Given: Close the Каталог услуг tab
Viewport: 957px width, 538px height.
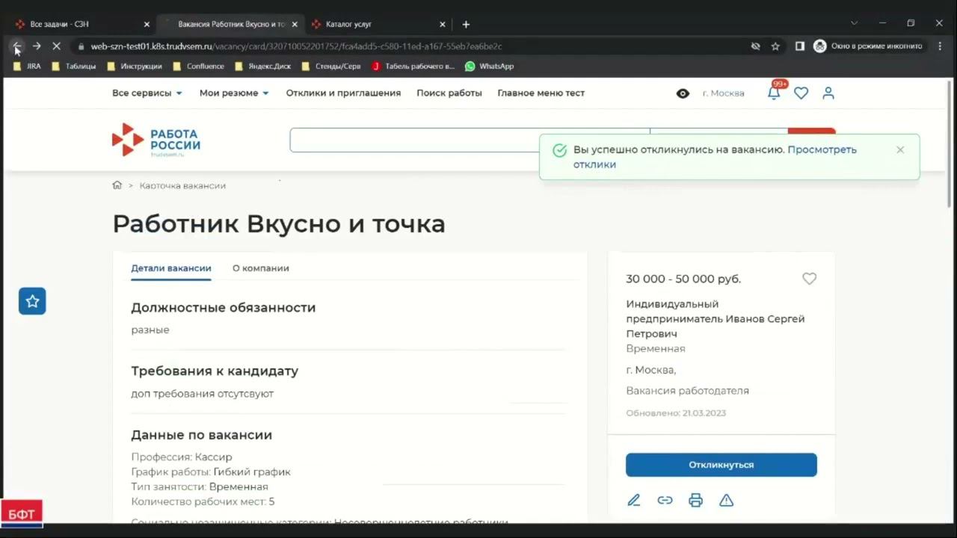Looking at the screenshot, I should 443,24.
